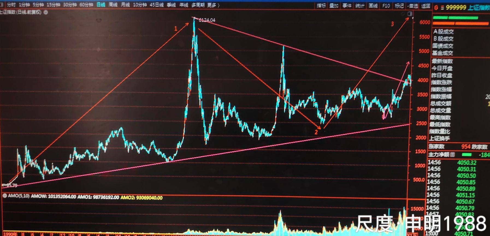Click the 6124.04 peak price label
Viewport: 490px width, 236px height.
tap(207, 20)
